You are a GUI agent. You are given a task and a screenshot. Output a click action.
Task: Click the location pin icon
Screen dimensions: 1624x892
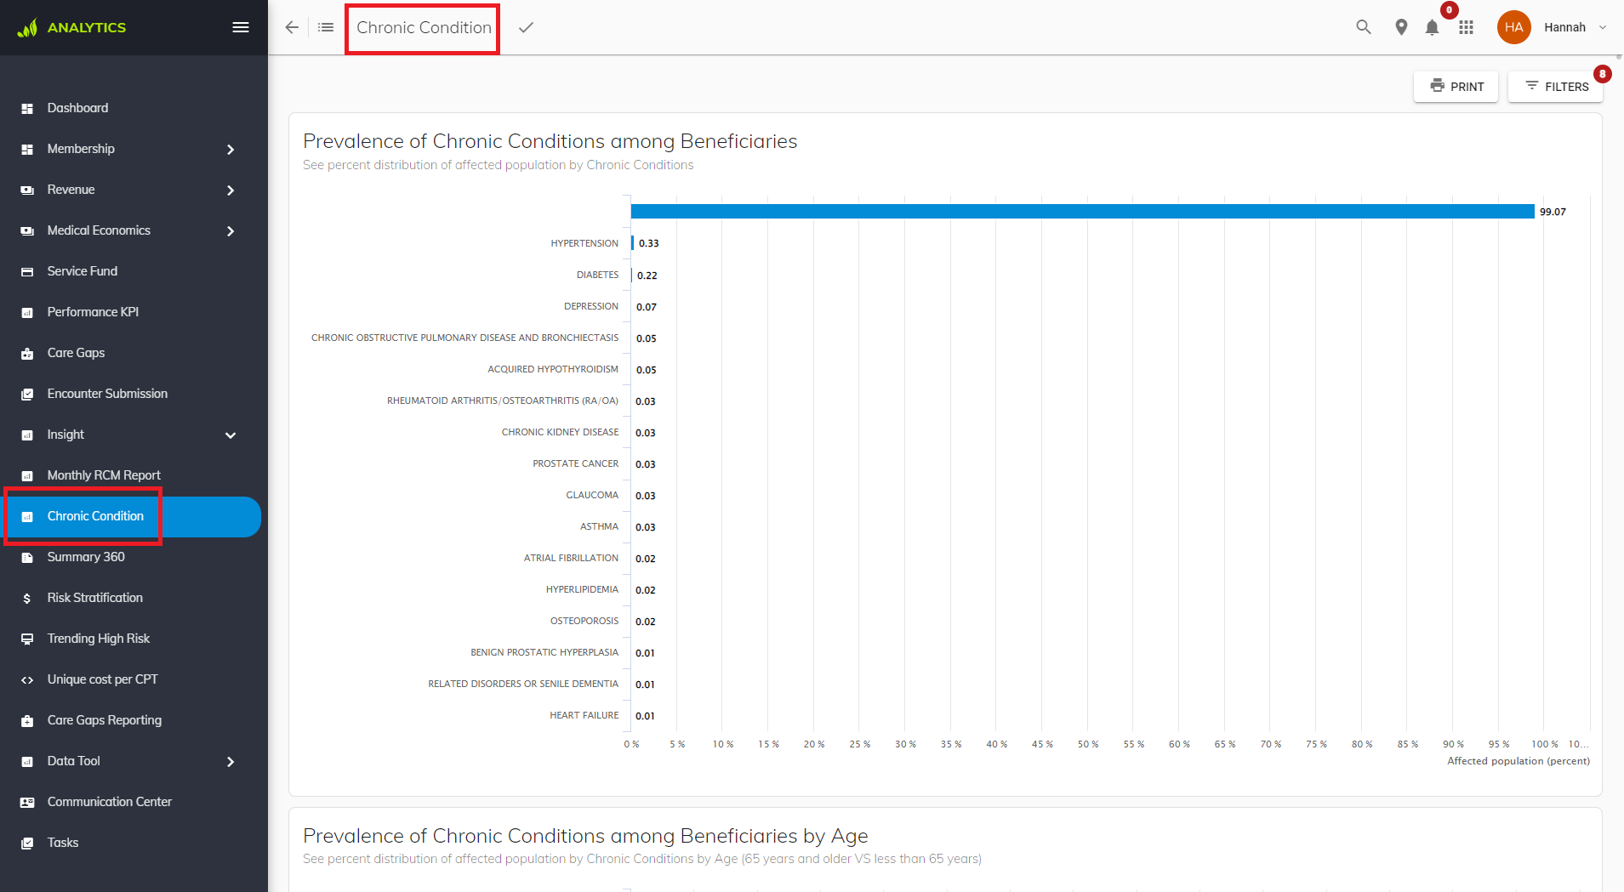point(1401,27)
